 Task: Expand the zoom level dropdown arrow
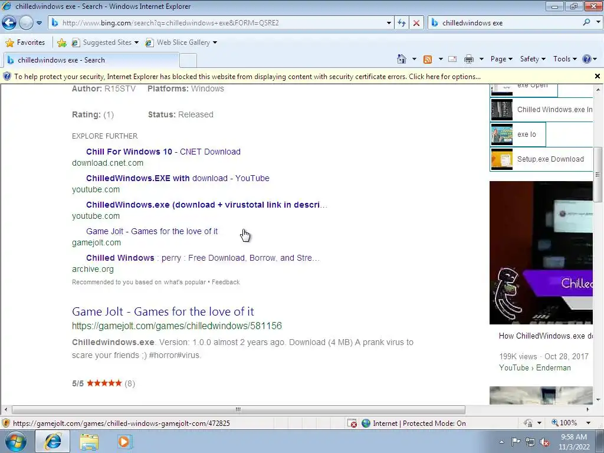click(x=588, y=423)
